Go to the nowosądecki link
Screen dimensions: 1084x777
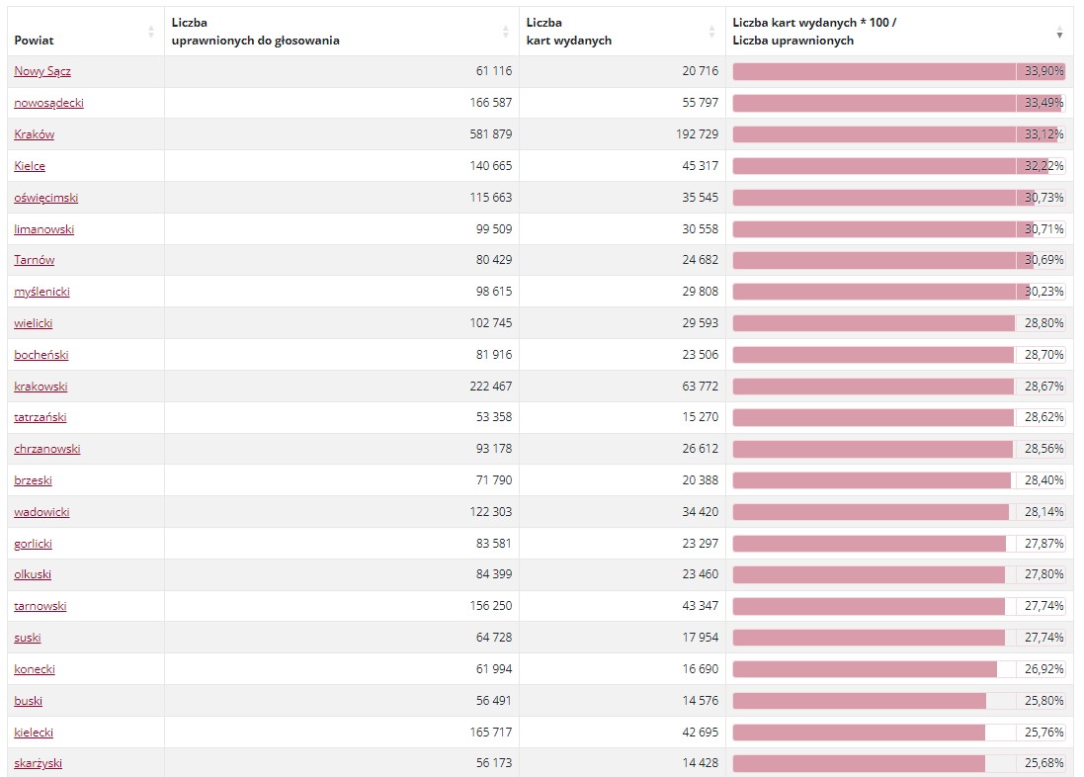tap(48, 103)
